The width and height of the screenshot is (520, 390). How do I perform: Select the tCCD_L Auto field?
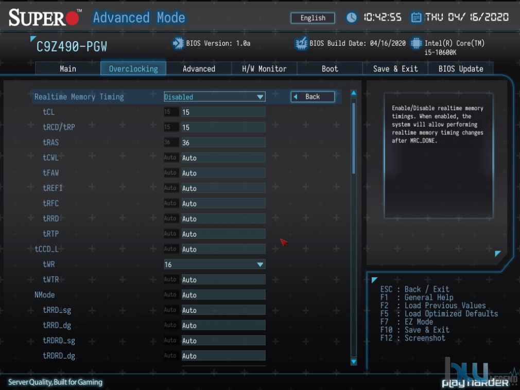223,249
